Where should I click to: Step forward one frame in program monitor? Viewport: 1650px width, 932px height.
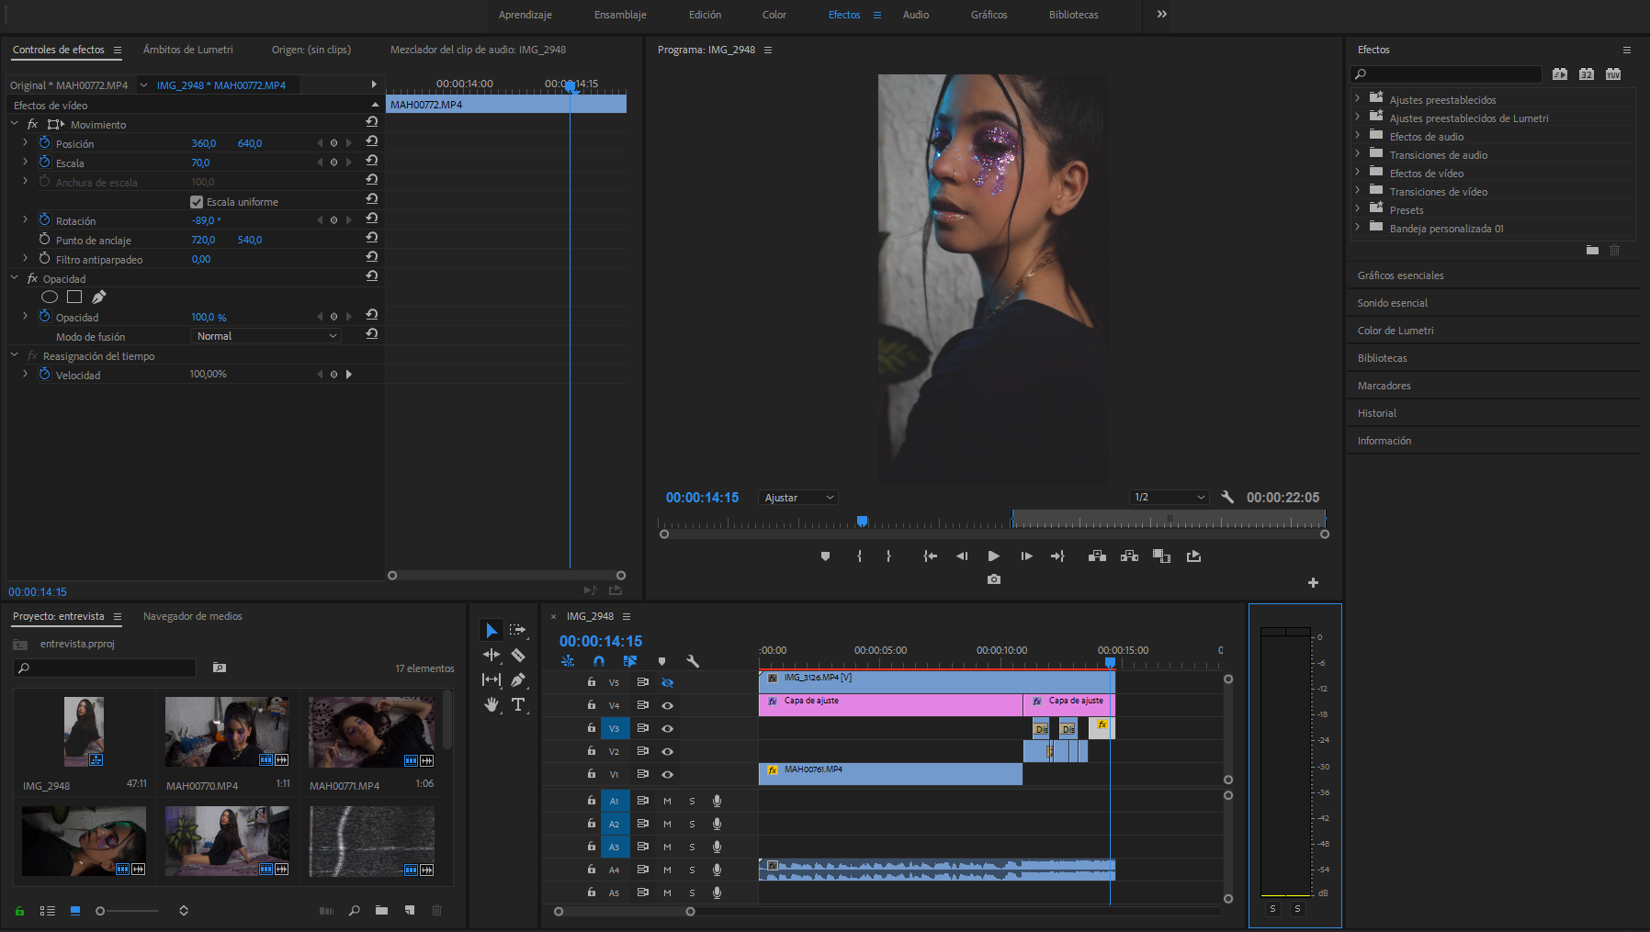[x=1026, y=556]
